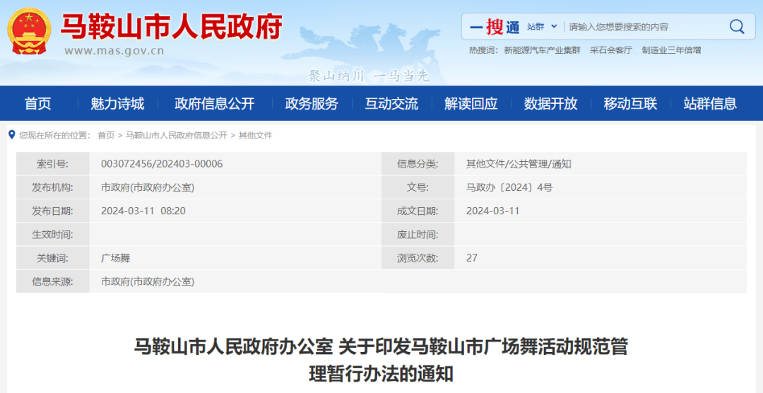
Task: Click the 首页 breadcrumb link
Action: [105, 136]
